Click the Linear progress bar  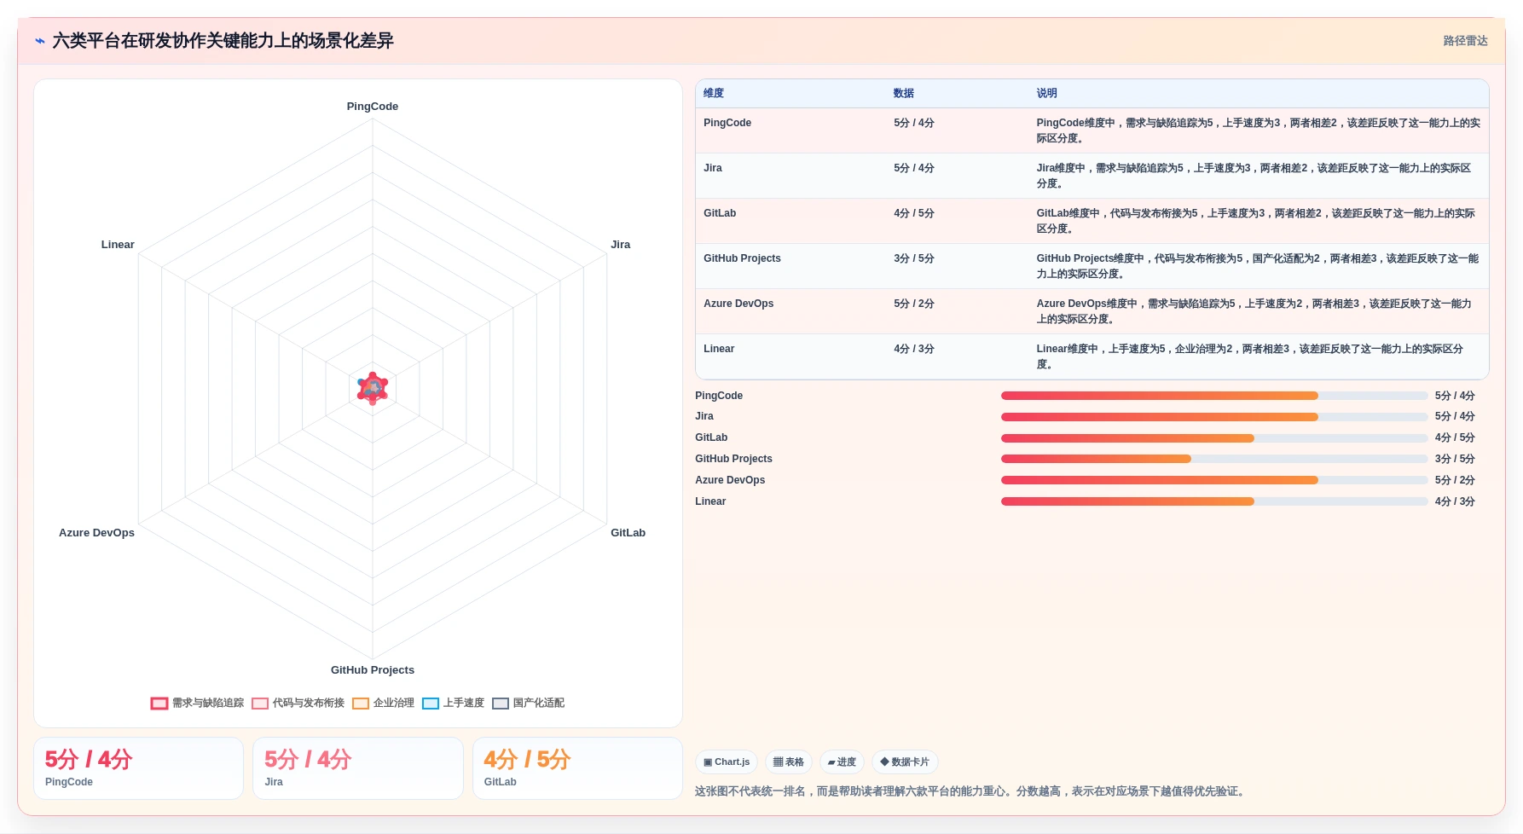(1214, 501)
